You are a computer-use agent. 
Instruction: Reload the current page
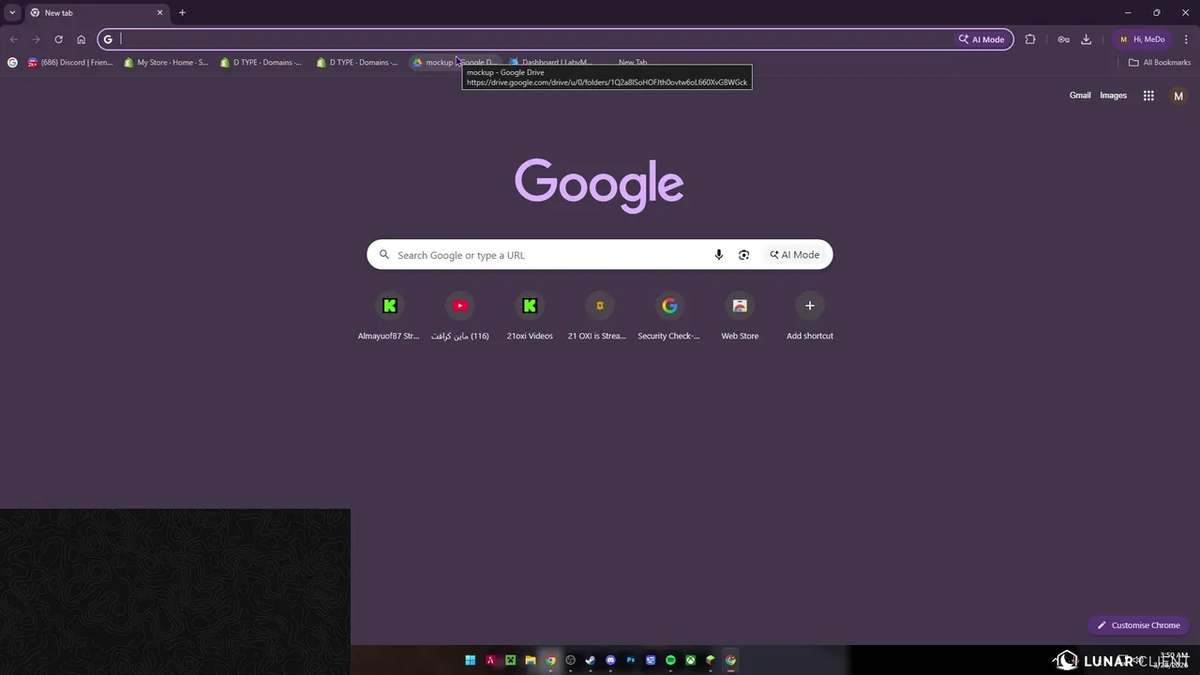coord(58,39)
